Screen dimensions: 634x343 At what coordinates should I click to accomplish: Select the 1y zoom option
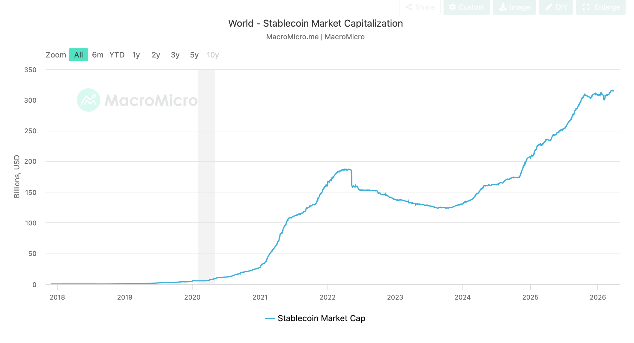(136, 55)
